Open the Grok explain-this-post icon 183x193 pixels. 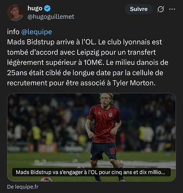point(161,9)
